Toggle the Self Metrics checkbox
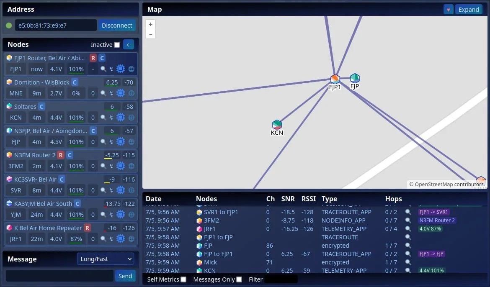Image resolution: width=490 pixels, height=287 pixels. click(x=184, y=279)
